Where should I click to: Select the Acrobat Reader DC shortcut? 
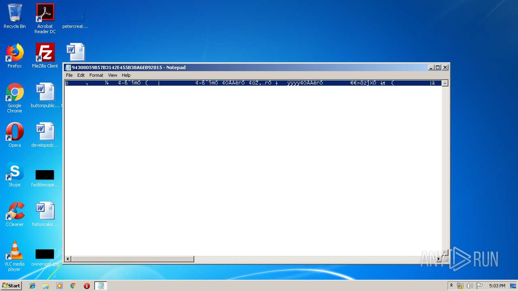pyautogui.click(x=45, y=19)
